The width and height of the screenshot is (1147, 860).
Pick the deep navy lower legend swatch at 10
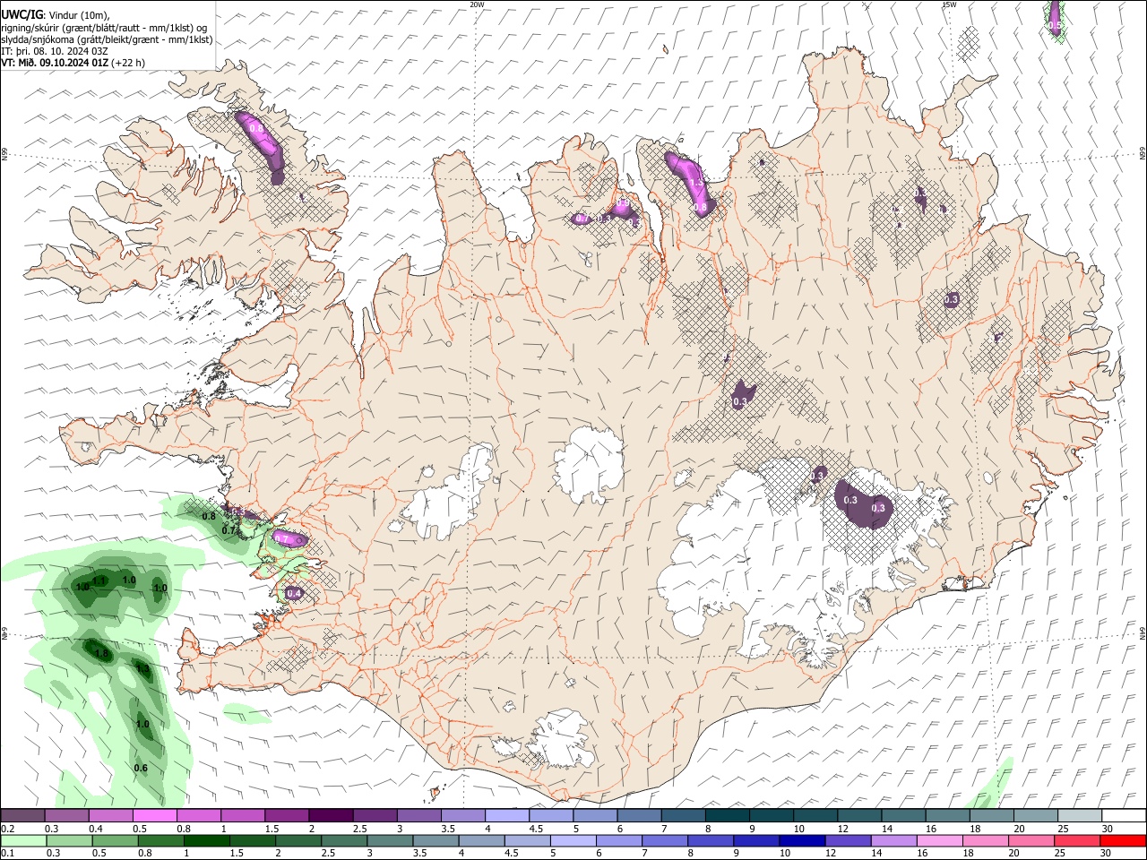coord(803,840)
